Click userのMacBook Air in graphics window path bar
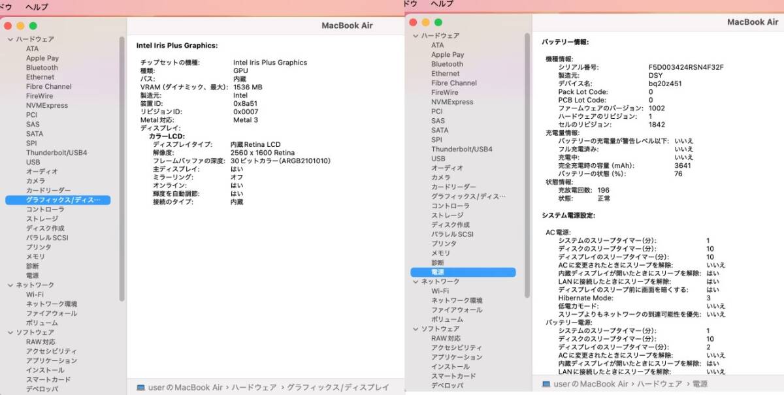This screenshot has width=784, height=395. pyautogui.click(x=186, y=387)
